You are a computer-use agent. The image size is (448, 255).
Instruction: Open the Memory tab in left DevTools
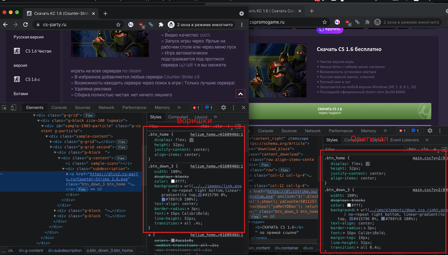pyautogui.click(x=162, y=108)
